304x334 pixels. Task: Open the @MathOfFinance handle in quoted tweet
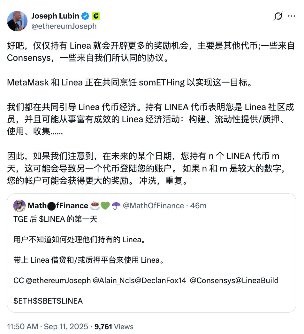tap(153, 206)
